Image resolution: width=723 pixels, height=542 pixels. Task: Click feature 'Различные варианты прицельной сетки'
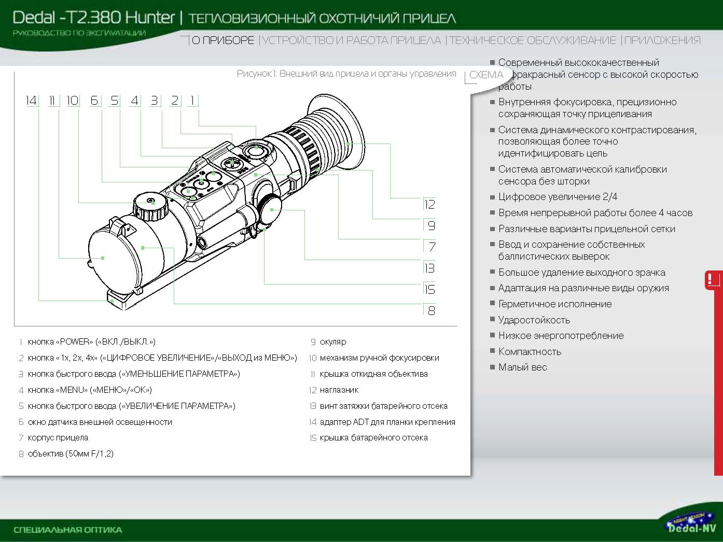587,229
